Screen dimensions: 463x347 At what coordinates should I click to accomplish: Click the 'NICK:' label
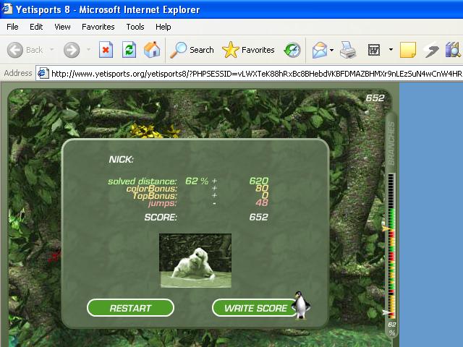[121, 160]
